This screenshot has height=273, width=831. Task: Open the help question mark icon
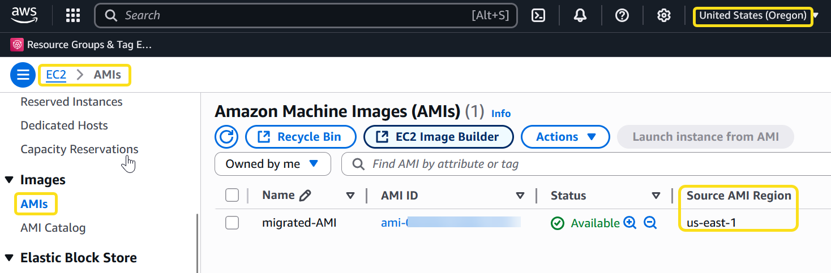pyautogui.click(x=622, y=16)
